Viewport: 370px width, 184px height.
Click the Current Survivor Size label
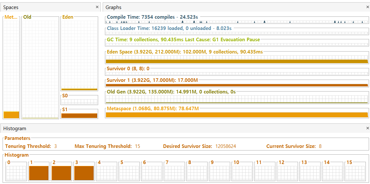(291, 146)
